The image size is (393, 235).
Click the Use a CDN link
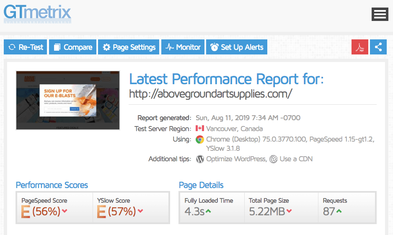coord(296,159)
